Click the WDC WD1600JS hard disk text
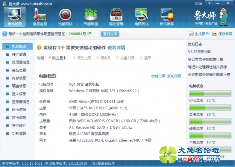235x167 pixels. (115, 121)
